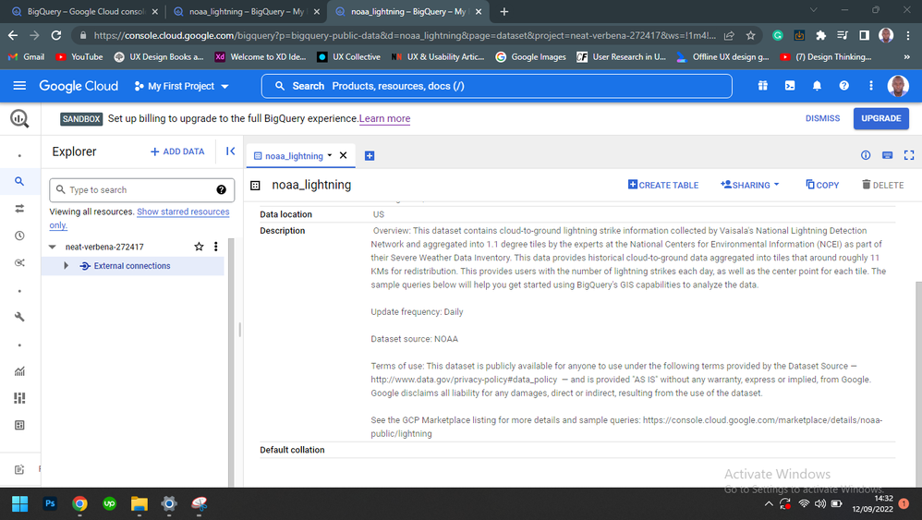
Task: Open Photoshop from taskbar
Action: click(x=50, y=503)
